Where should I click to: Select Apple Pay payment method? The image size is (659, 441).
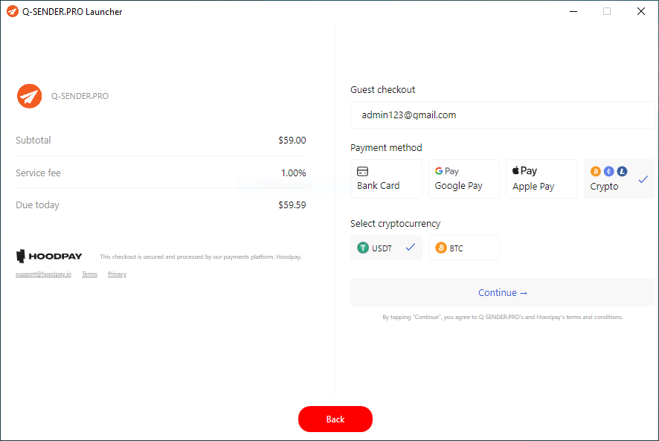pyautogui.click(x=541, y=178)
